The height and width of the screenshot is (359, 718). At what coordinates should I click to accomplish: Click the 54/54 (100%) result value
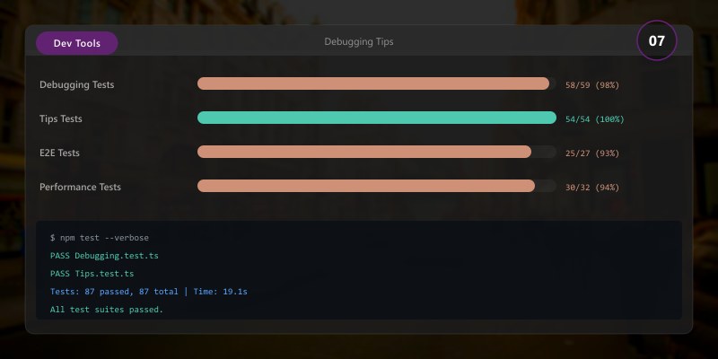pyautogui.click(x=594, y=119)
